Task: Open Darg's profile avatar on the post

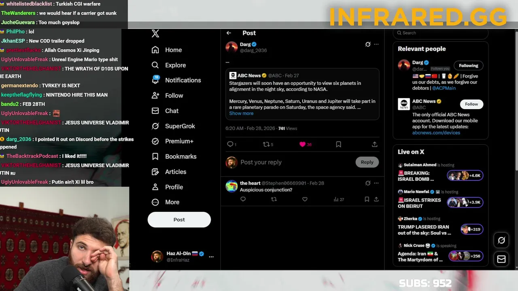Action: pyautogui.click(x=231, y=47)
